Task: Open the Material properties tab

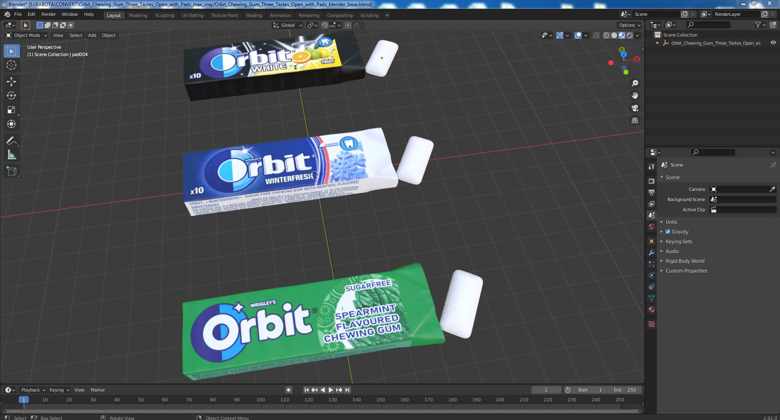Action: click(652, 310)
